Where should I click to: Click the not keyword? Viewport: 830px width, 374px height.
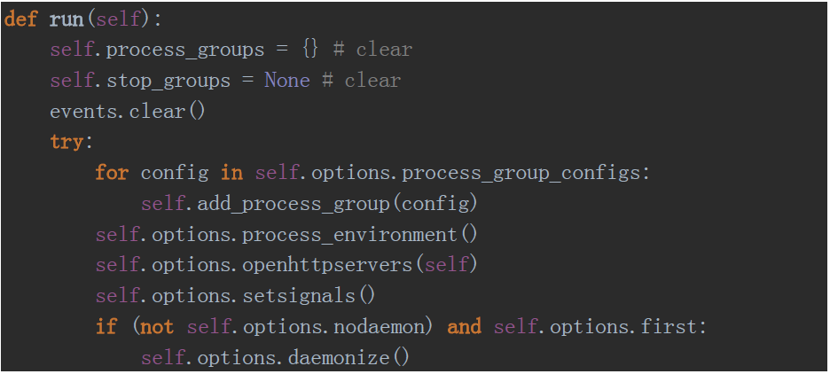point(157,327)
